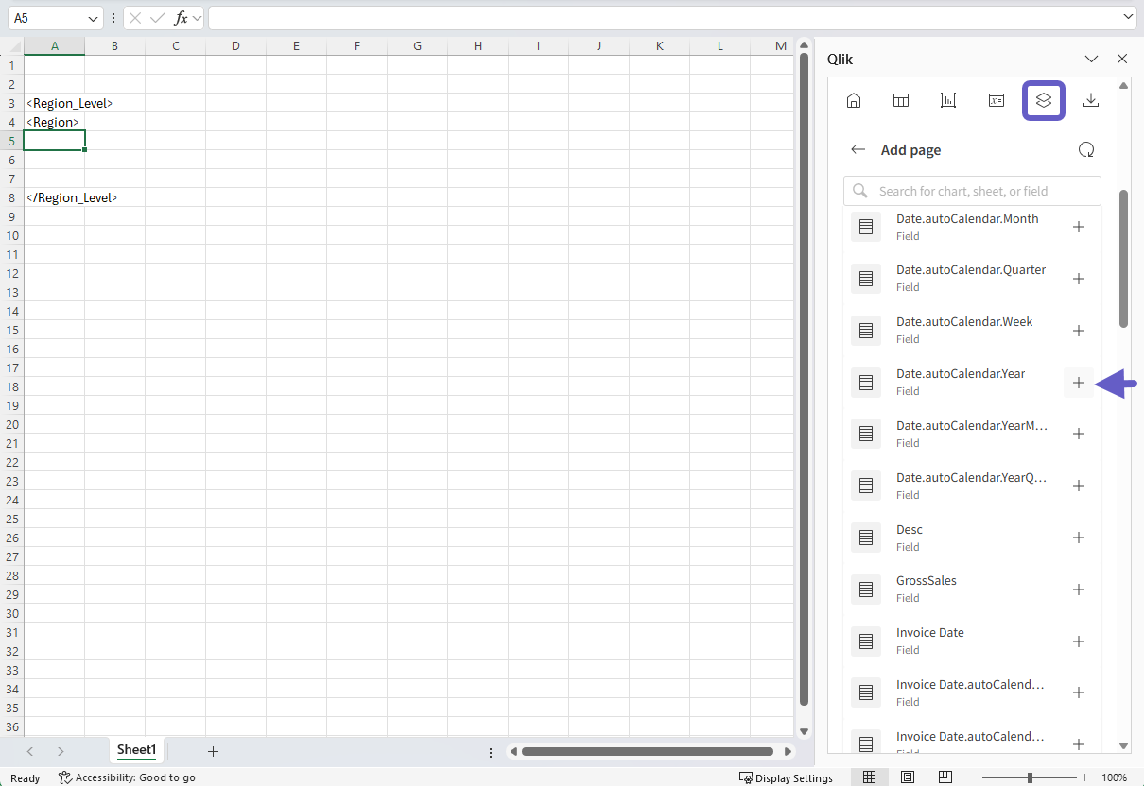Click the search field for chart, sheet, or field
The width and height of the screenshot is (1144, 786).
[972, 190]
